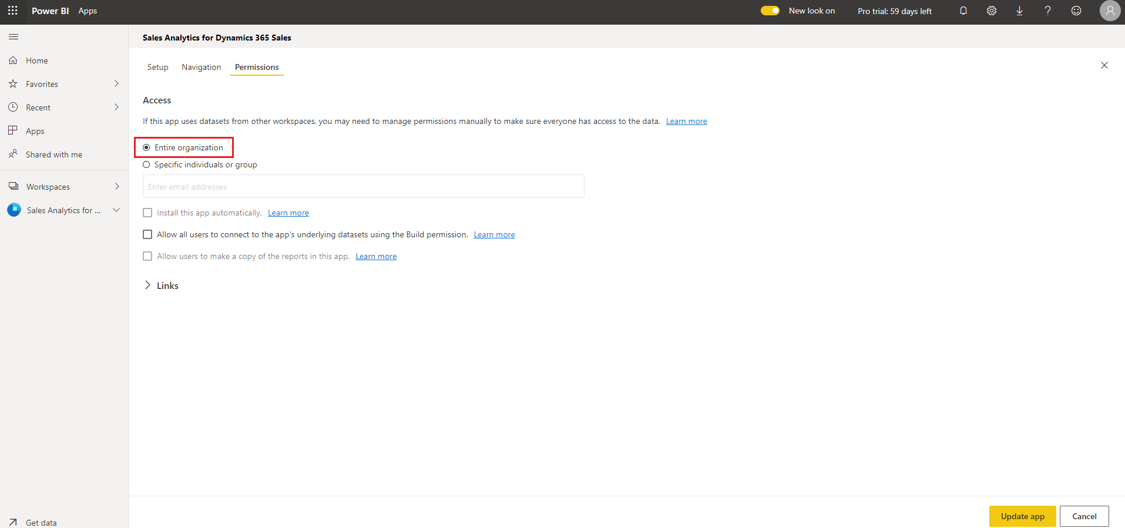The width and height of the screenshot is (1125, 528).
Task: Click the Apps grid icon in sidebar
Action: coord(13,130)
